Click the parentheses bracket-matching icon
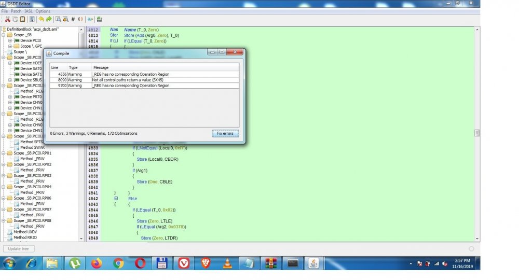 (x=80, y=19)
